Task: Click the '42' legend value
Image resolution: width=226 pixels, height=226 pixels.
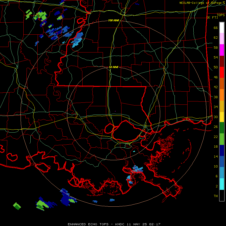Action: click(x=216, y=87)
